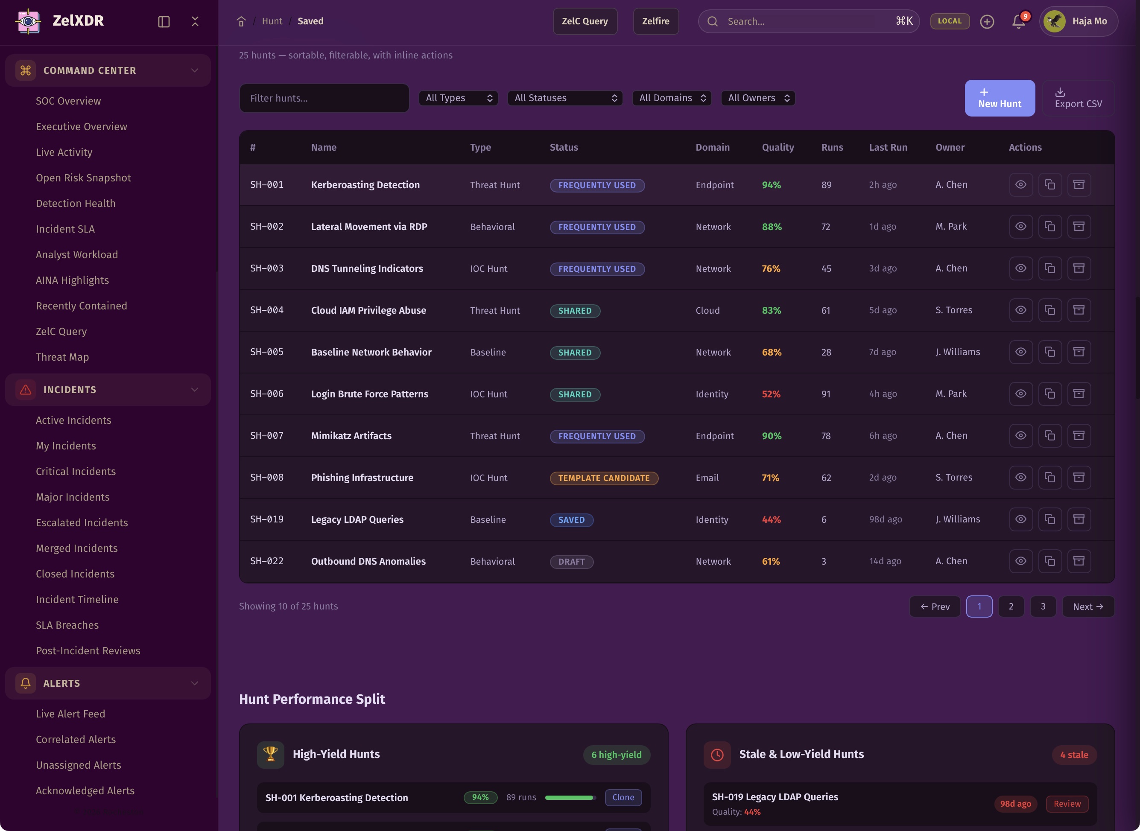Copy the Mimikatz Artifacts hunt
This screenshot has width=1140, height=831.
point(1049,436)
